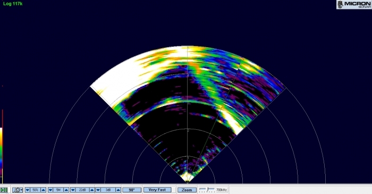372x194 pixels.
Task: Toggle the Zoom button
Action: [x=187, y=190]
